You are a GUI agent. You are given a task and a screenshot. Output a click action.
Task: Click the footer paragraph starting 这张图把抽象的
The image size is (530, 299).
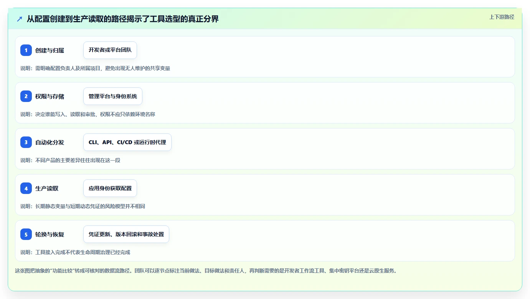206,271
